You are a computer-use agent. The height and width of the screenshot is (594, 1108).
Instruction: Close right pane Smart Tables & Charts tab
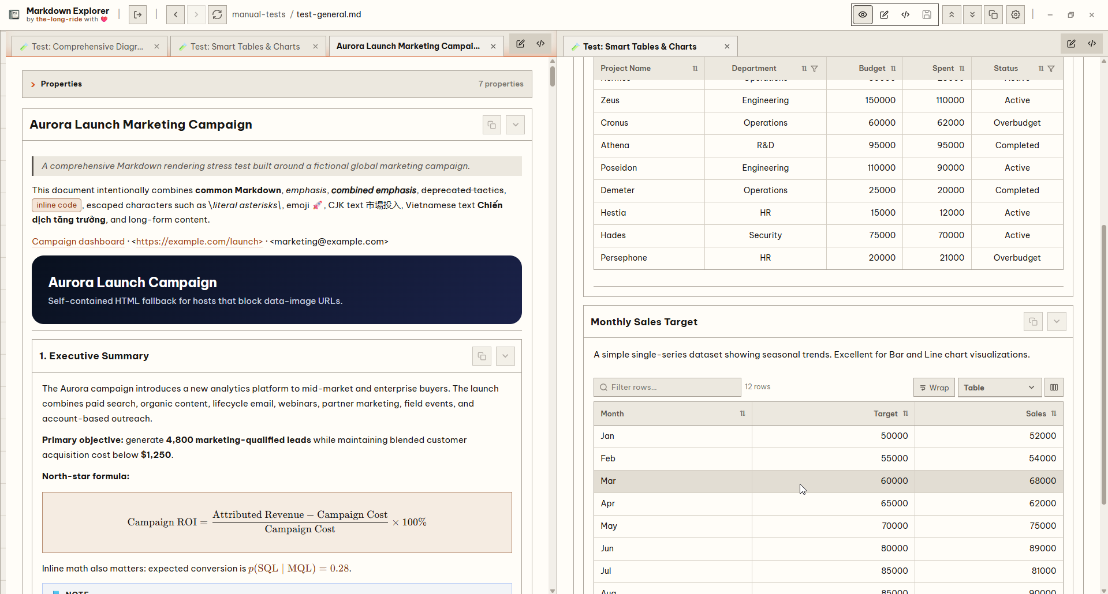(x=727, y=47)
